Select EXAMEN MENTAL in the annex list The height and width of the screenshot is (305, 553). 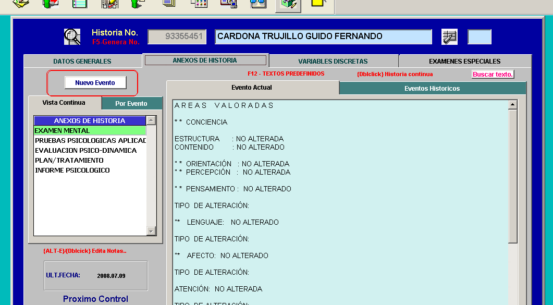coord(90,130)
